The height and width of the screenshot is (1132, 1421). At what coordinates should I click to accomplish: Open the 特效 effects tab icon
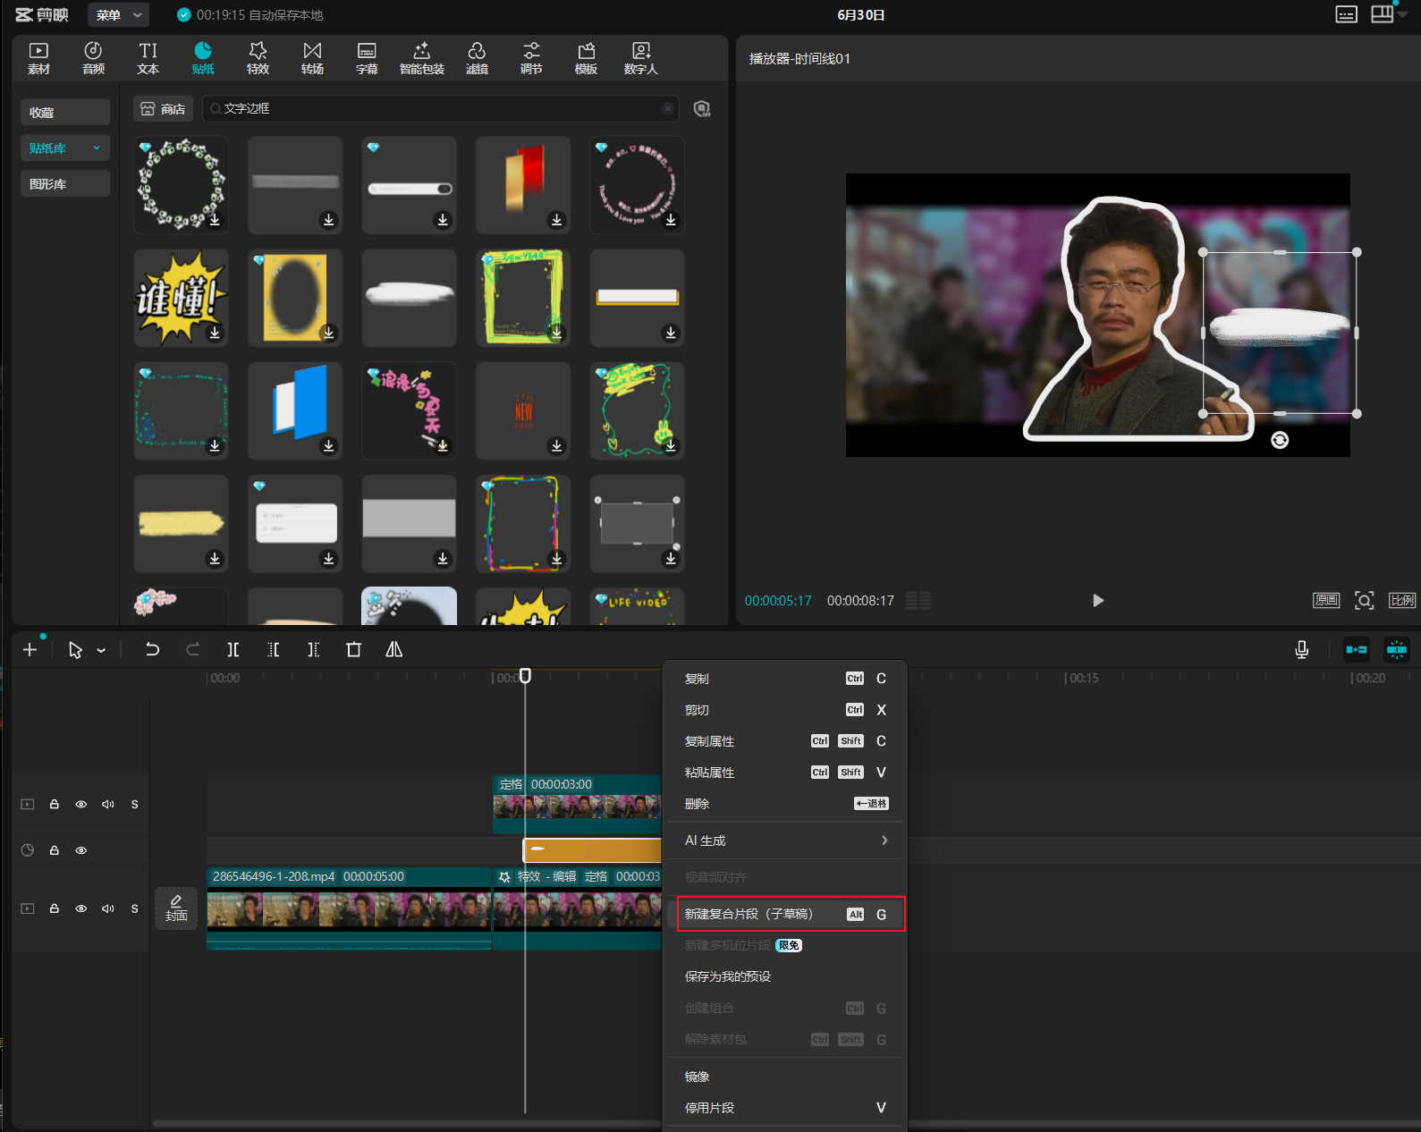258,58
